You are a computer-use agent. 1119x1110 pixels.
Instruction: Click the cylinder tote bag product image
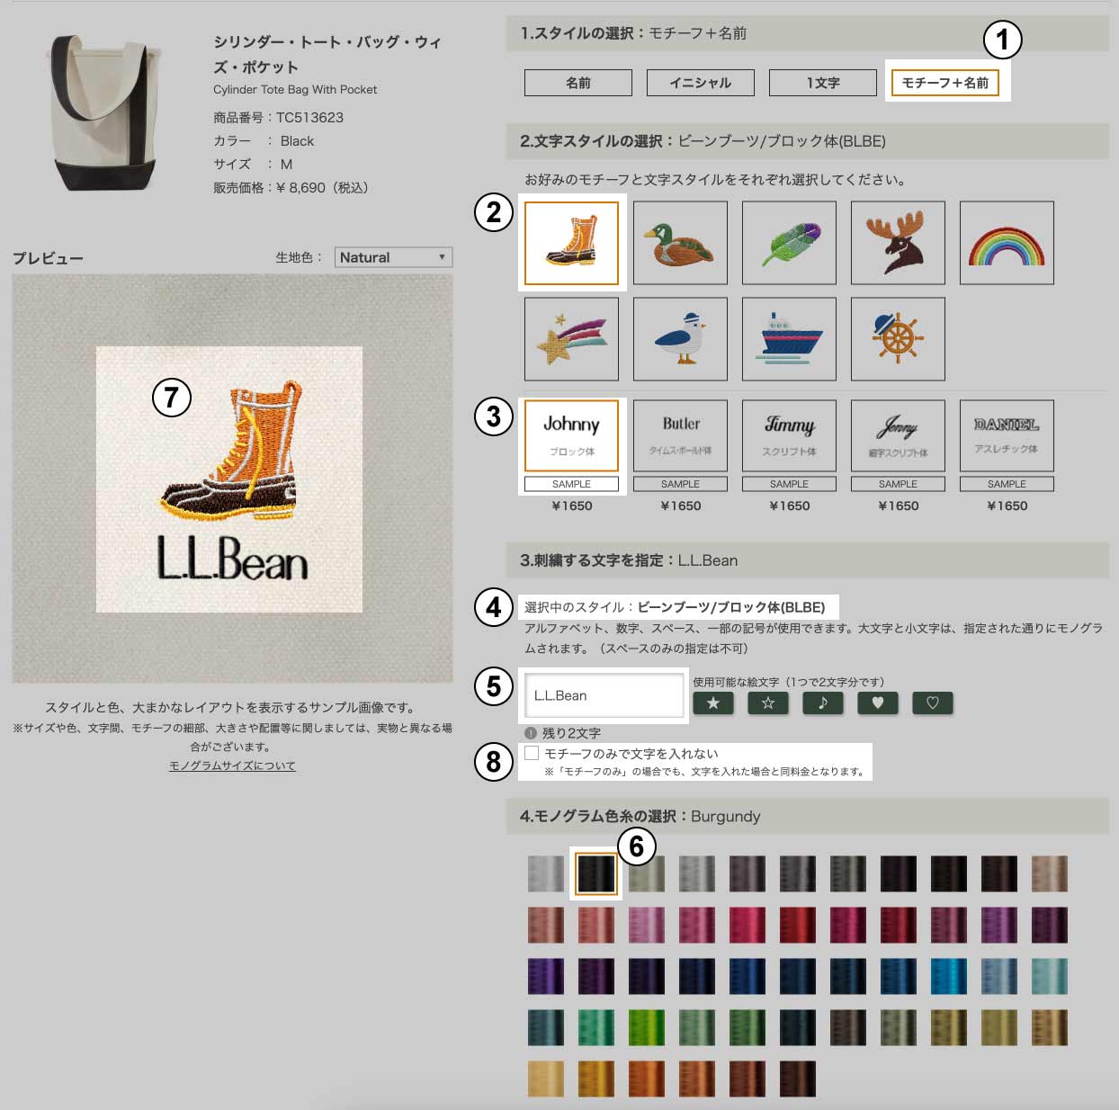pyautogui.click(x=103, y=112)
